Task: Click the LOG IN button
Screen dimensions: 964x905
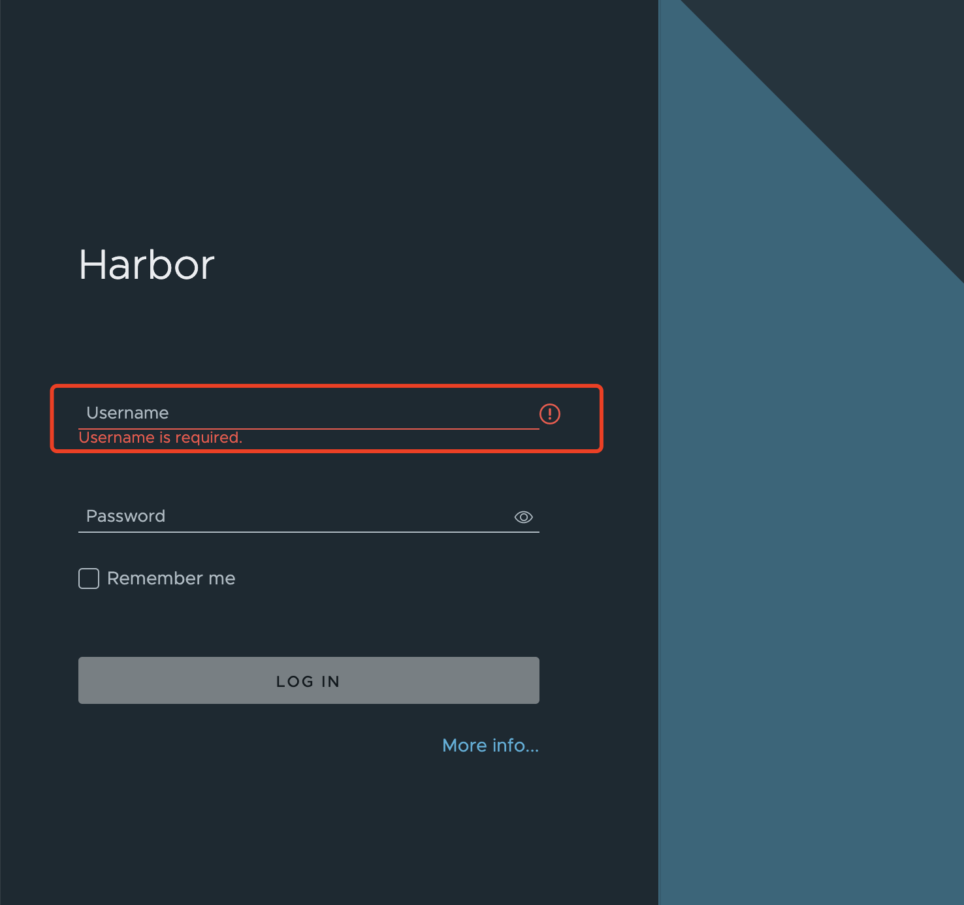Action: coord(308,680)
